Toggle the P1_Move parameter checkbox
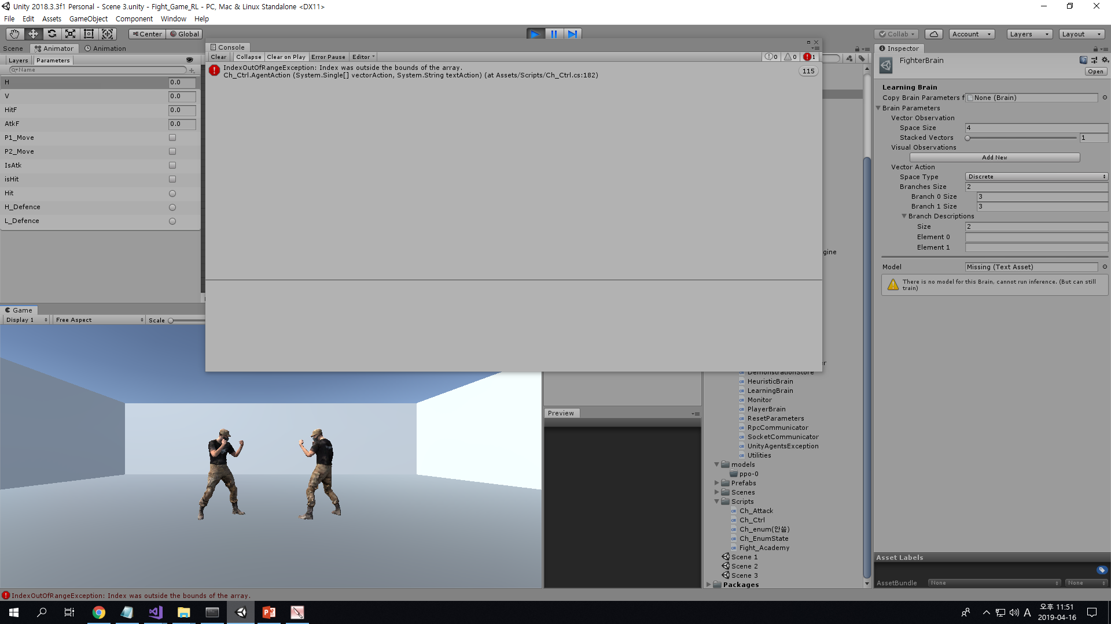The image size is (1111, 624). pos(172,138)
